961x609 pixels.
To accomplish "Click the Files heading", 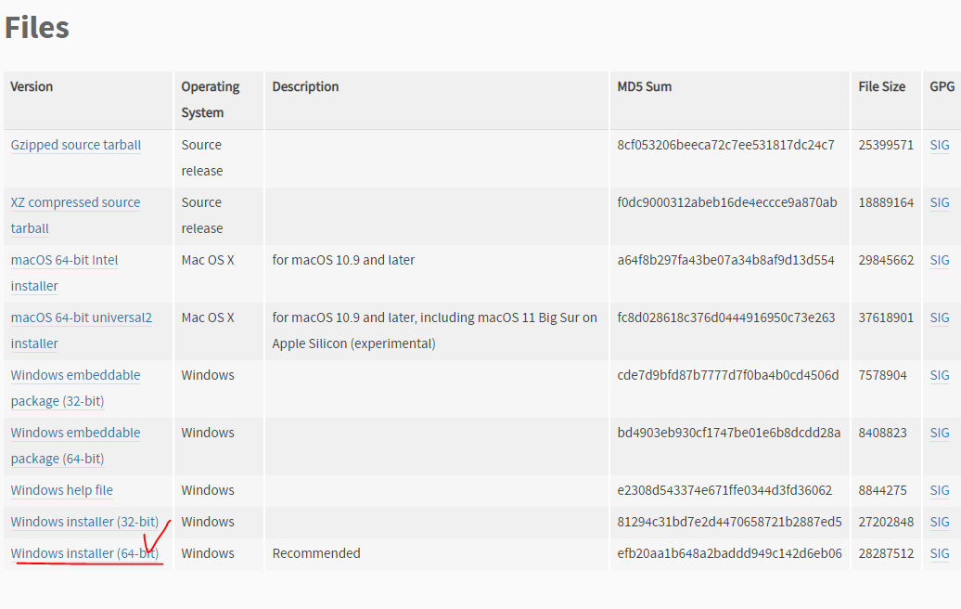I will pyautogui.click(x=37, y=28).
